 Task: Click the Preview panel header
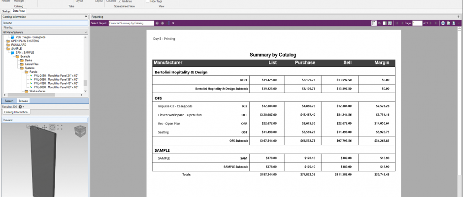point(45,120)
